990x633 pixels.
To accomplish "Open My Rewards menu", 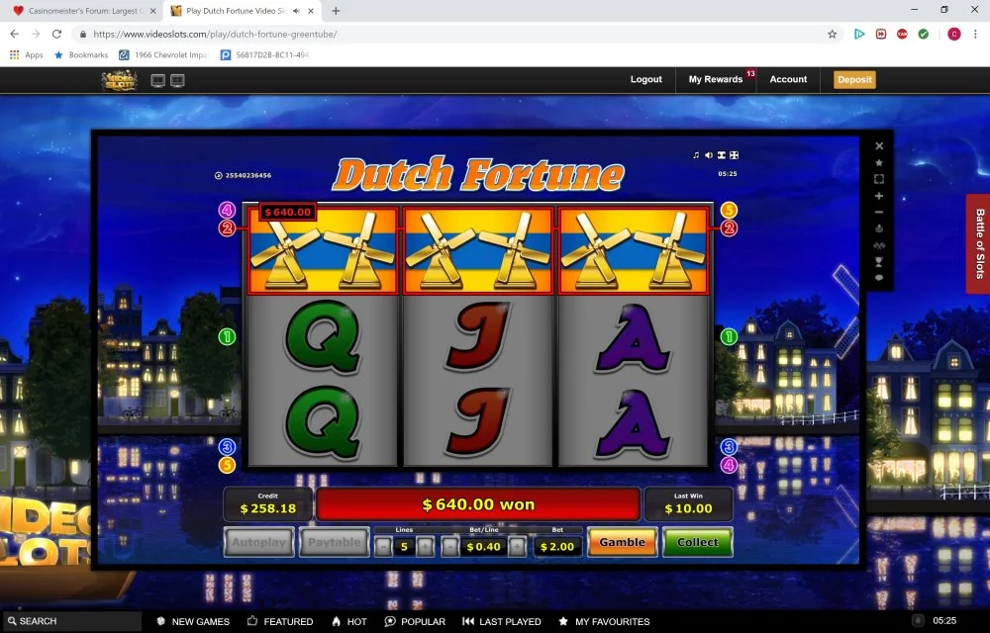I will tap(716, 79).
